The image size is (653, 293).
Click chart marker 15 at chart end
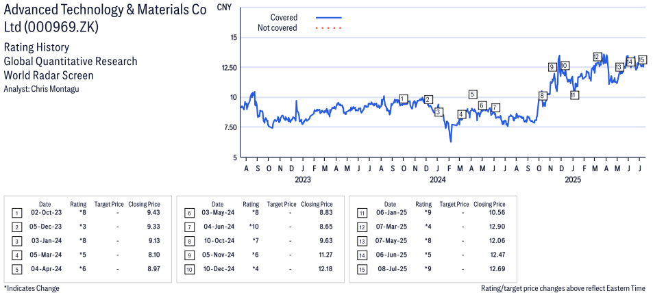point(642,60)
